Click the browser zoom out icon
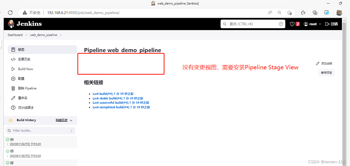 click(280, 12)
